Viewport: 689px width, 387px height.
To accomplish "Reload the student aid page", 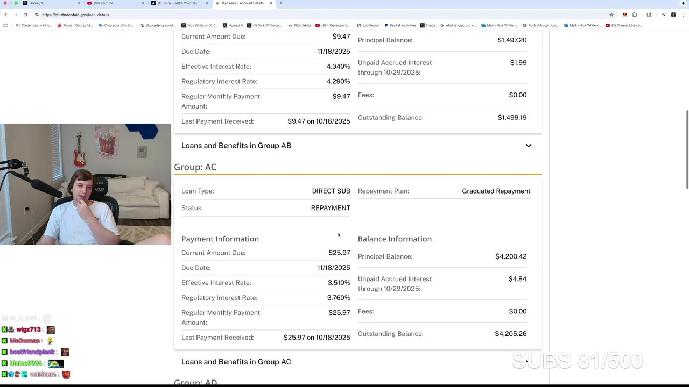I will 25,15.
